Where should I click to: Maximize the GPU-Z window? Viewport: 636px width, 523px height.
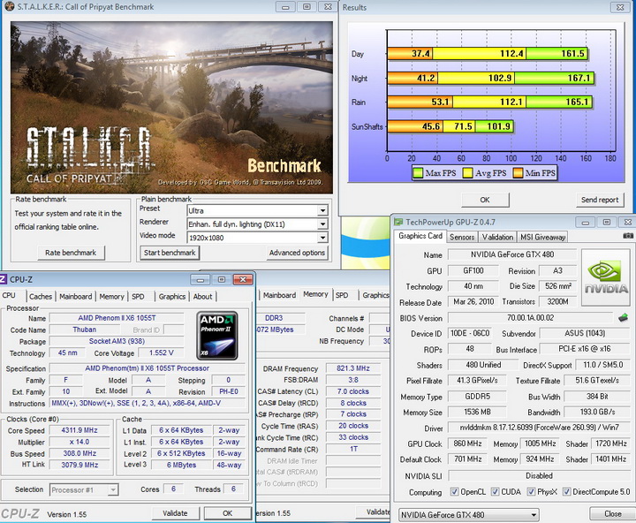607,222
